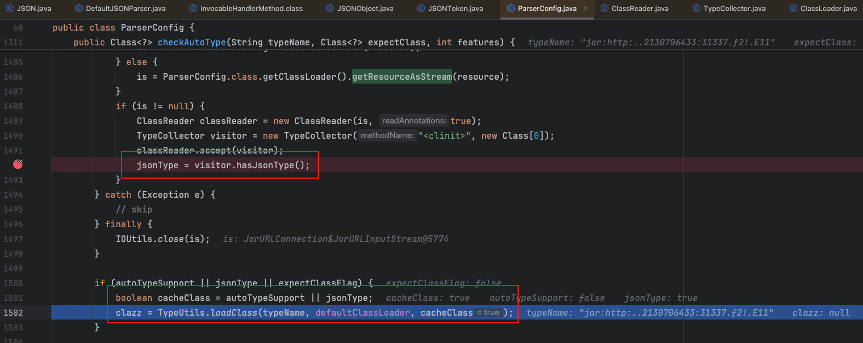Click the highlighted getResourceAsStream call
The height and width of the screenshot is (343, 863).
tap(402, 76)
